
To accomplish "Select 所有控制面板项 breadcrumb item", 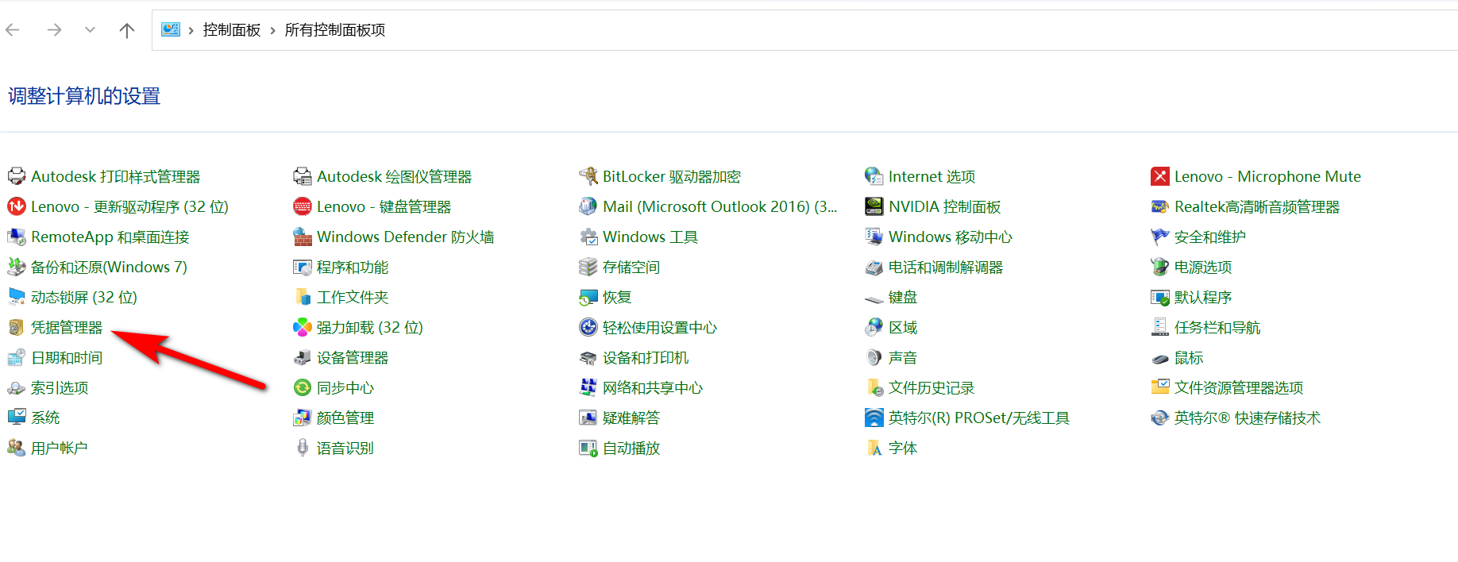I will (x=334, y=30).
